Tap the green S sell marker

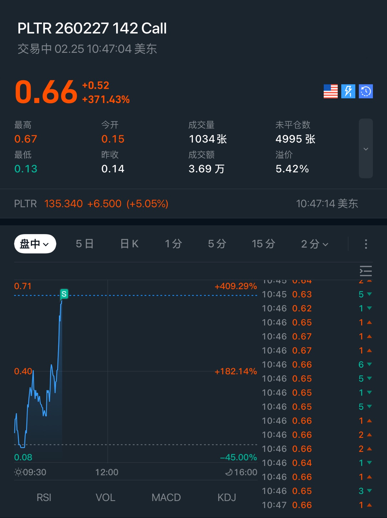click(64, 294)
